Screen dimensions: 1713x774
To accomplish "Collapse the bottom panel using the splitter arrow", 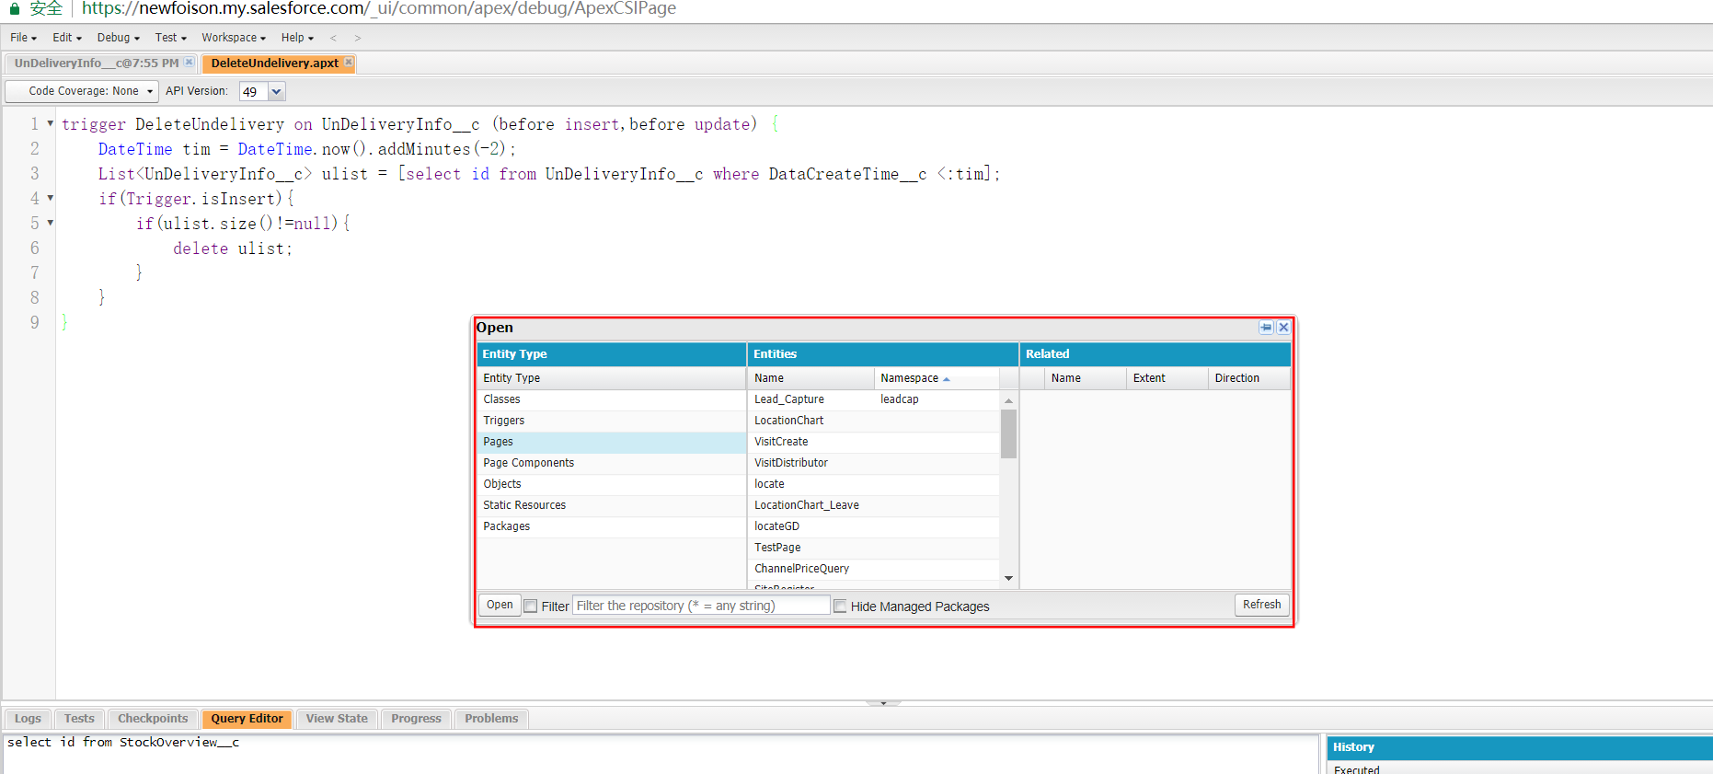I will coord(883,703).
